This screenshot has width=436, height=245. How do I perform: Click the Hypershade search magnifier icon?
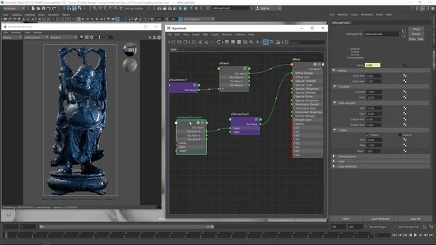click(x=251, y=42)
